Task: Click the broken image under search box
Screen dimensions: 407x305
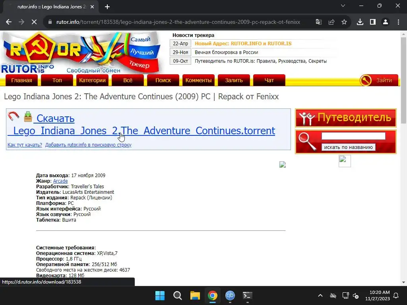Action: (x=345, y=161)
